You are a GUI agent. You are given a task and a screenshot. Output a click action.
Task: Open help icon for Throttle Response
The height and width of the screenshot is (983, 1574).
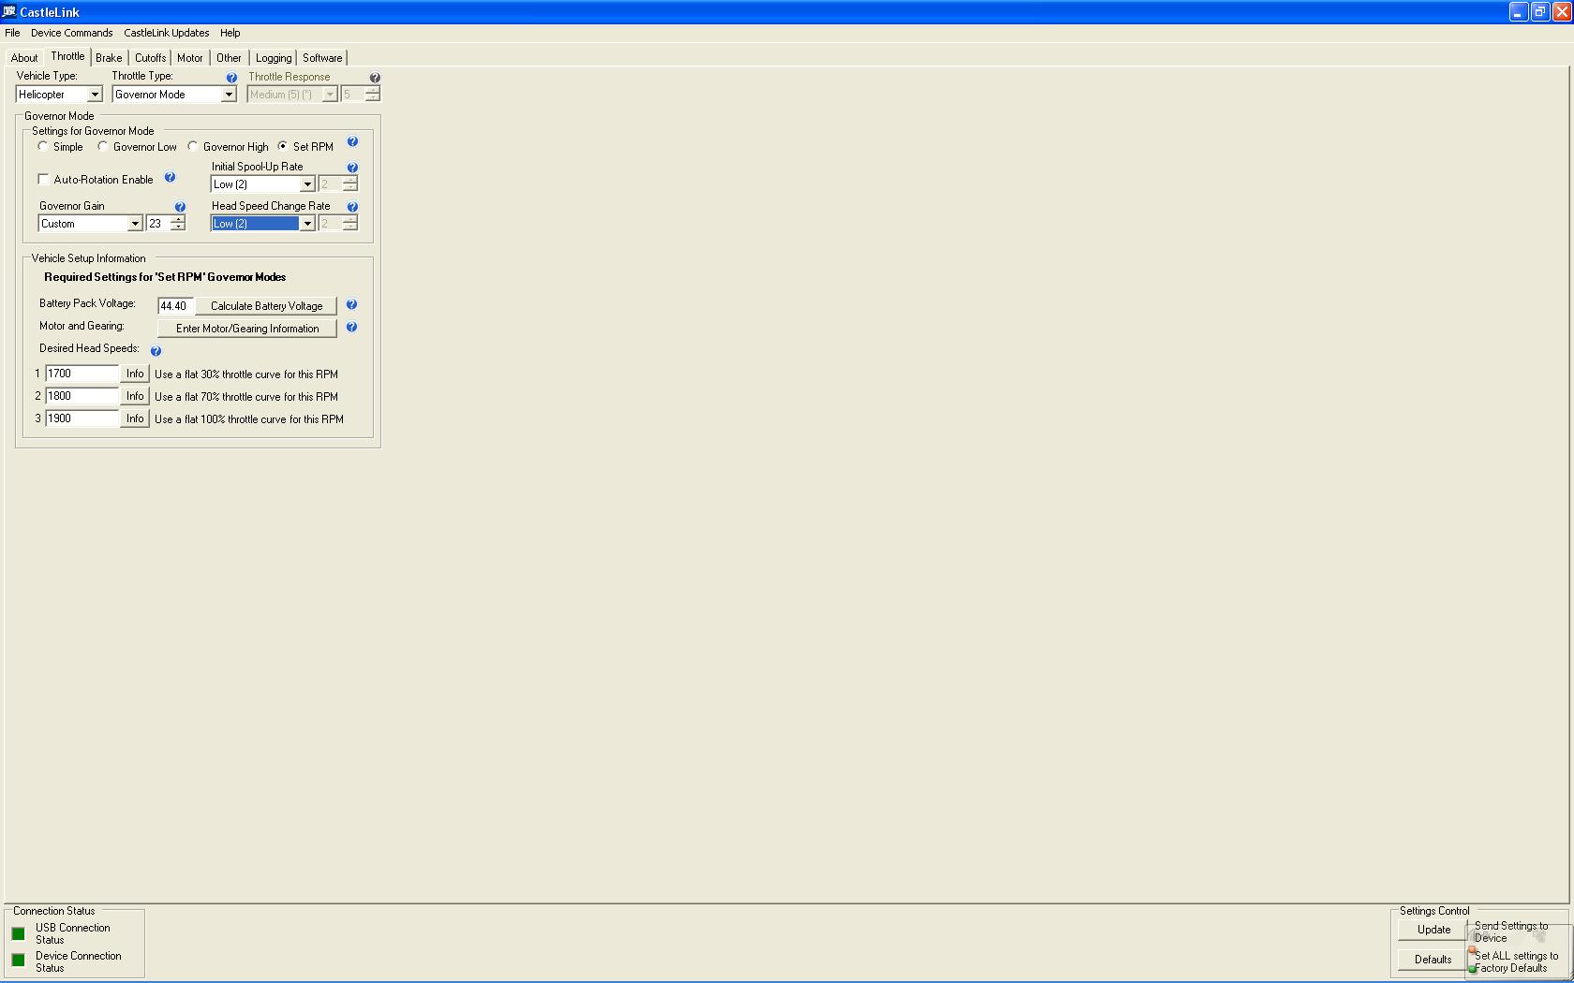point(375,78)
